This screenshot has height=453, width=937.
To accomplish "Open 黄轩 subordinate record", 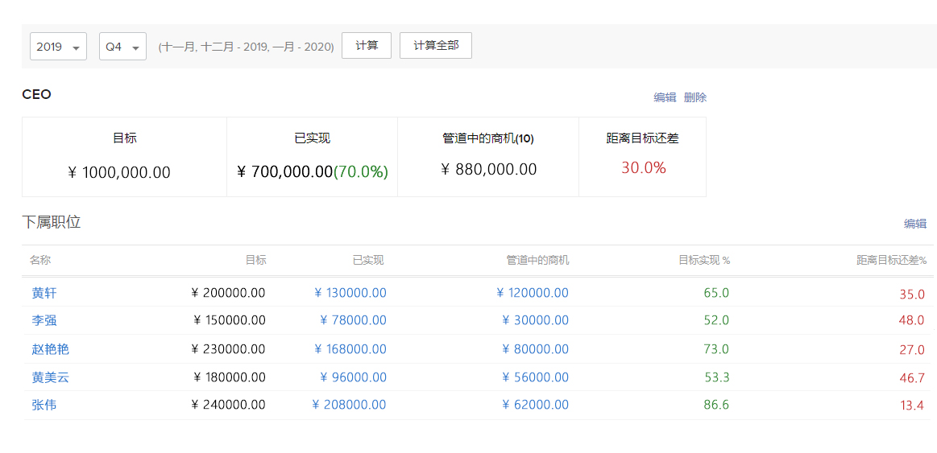I will [44, 293].
